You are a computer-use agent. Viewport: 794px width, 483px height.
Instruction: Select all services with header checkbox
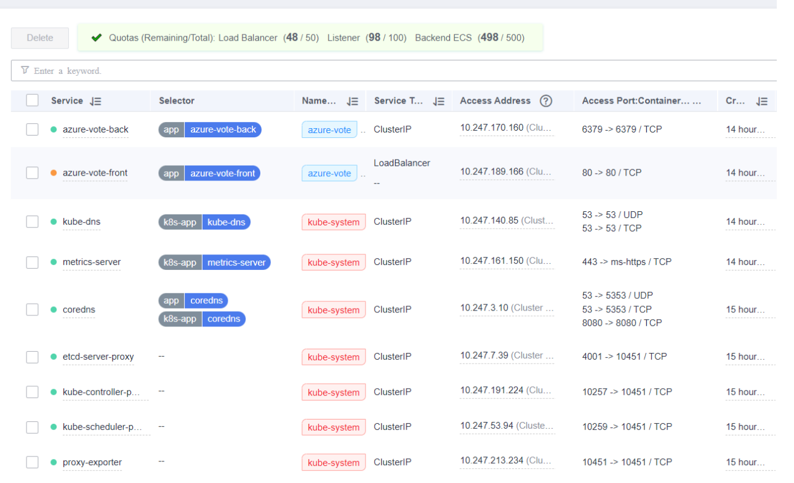point(33,100)
